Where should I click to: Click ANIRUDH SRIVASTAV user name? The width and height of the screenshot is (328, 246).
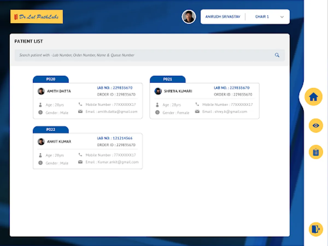pos(223,17)
